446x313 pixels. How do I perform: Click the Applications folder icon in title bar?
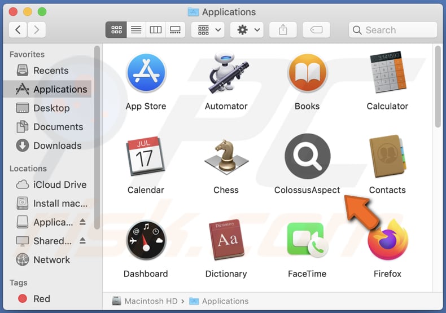[x=194, y=12]
